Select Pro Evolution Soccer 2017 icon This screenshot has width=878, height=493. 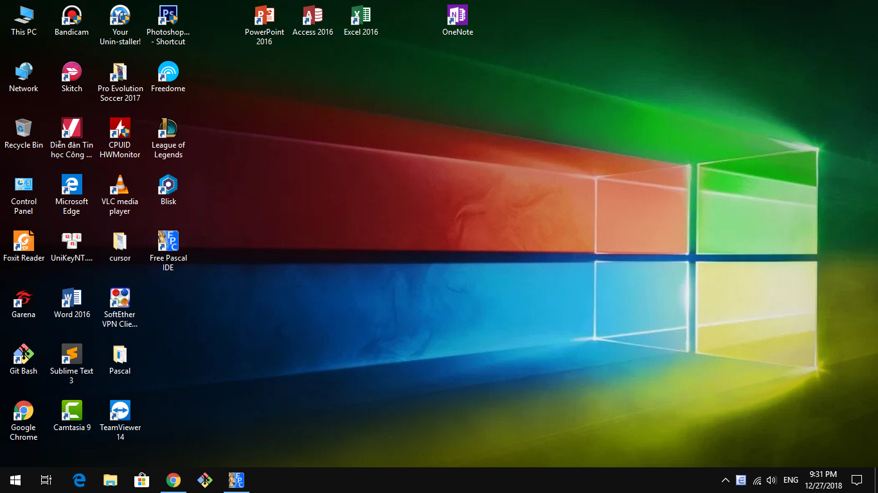[120, 82]
